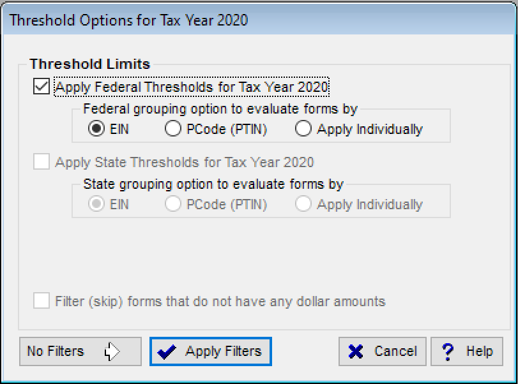Select EIN under State grouping option
Viewport: 518px width, 384px height.
click(x=96, y=205)
